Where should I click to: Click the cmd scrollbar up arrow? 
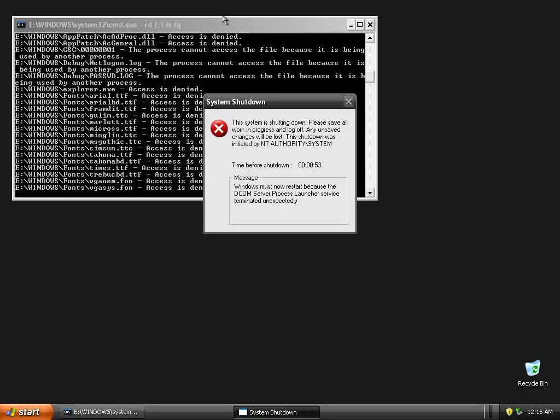click(370, 38)
